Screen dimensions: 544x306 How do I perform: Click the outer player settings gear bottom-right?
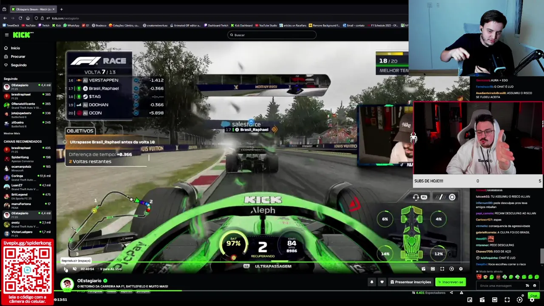pos(532,300)
